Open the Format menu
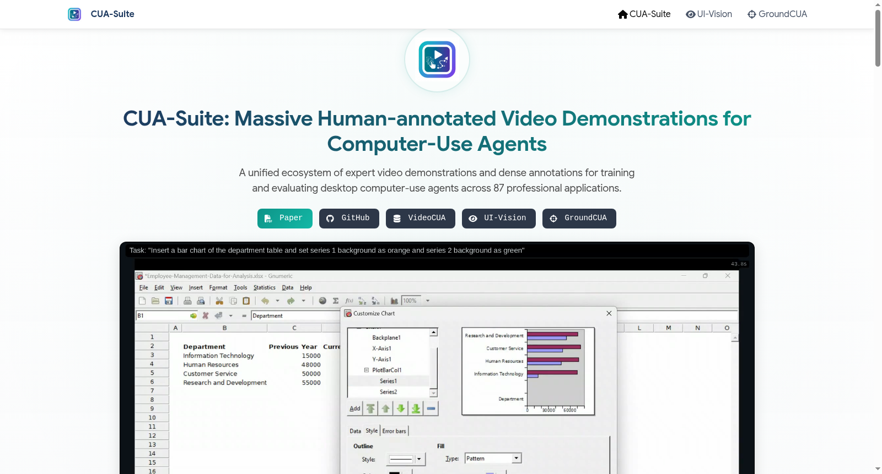Viewport: 882px width, 474px height. tap(218, 287)
